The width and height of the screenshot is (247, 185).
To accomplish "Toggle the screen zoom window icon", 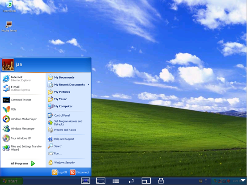I will click(x=146, y=181).
